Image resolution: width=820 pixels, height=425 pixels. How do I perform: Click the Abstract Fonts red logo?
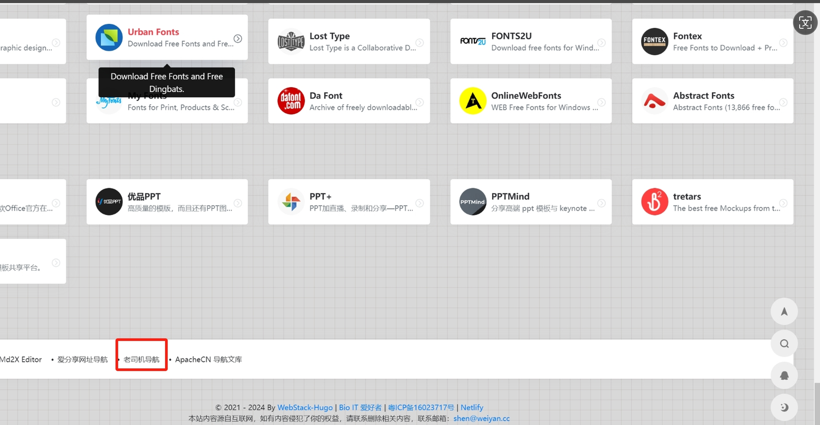(x=655, y=101)
